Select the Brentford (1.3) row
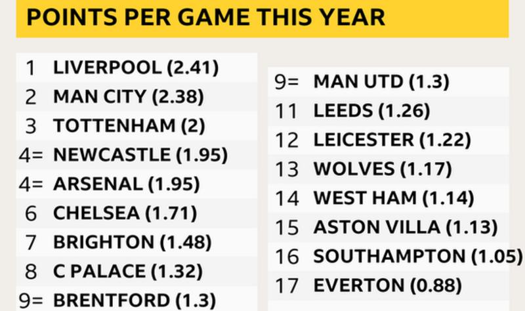The width and height of the screenshot is (525, 311). coord(135,300)
